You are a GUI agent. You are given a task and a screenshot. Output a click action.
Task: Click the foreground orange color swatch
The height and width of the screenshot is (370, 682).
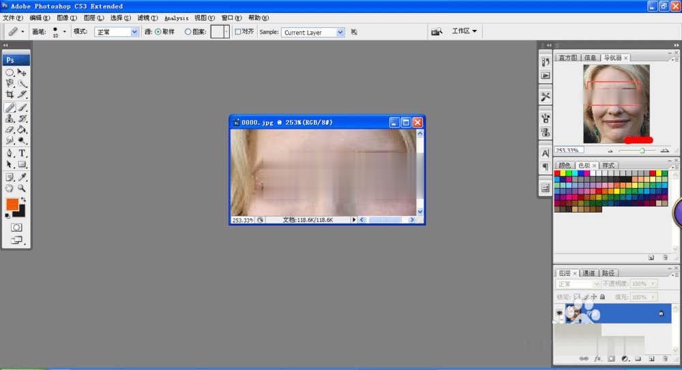click(x=12, y=204)
